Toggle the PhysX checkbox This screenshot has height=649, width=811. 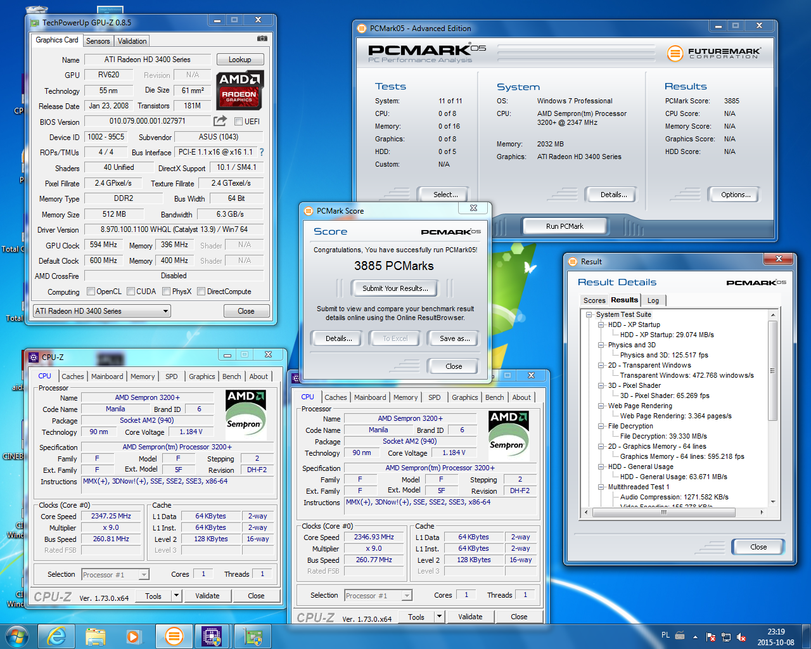[166, 292]
